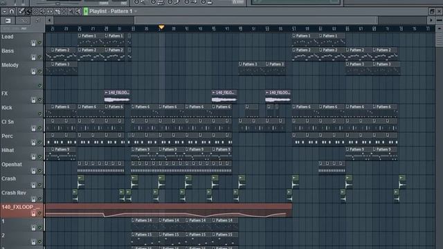Select the Slice tool in Playlist toolbar
The image size is (443, 249).
coord(57,11)
